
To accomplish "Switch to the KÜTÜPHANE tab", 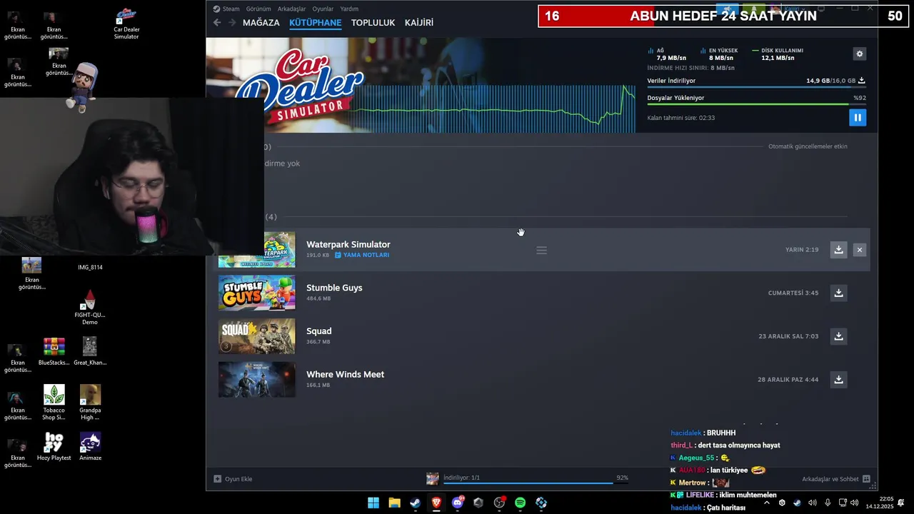I will pos(315,23).
